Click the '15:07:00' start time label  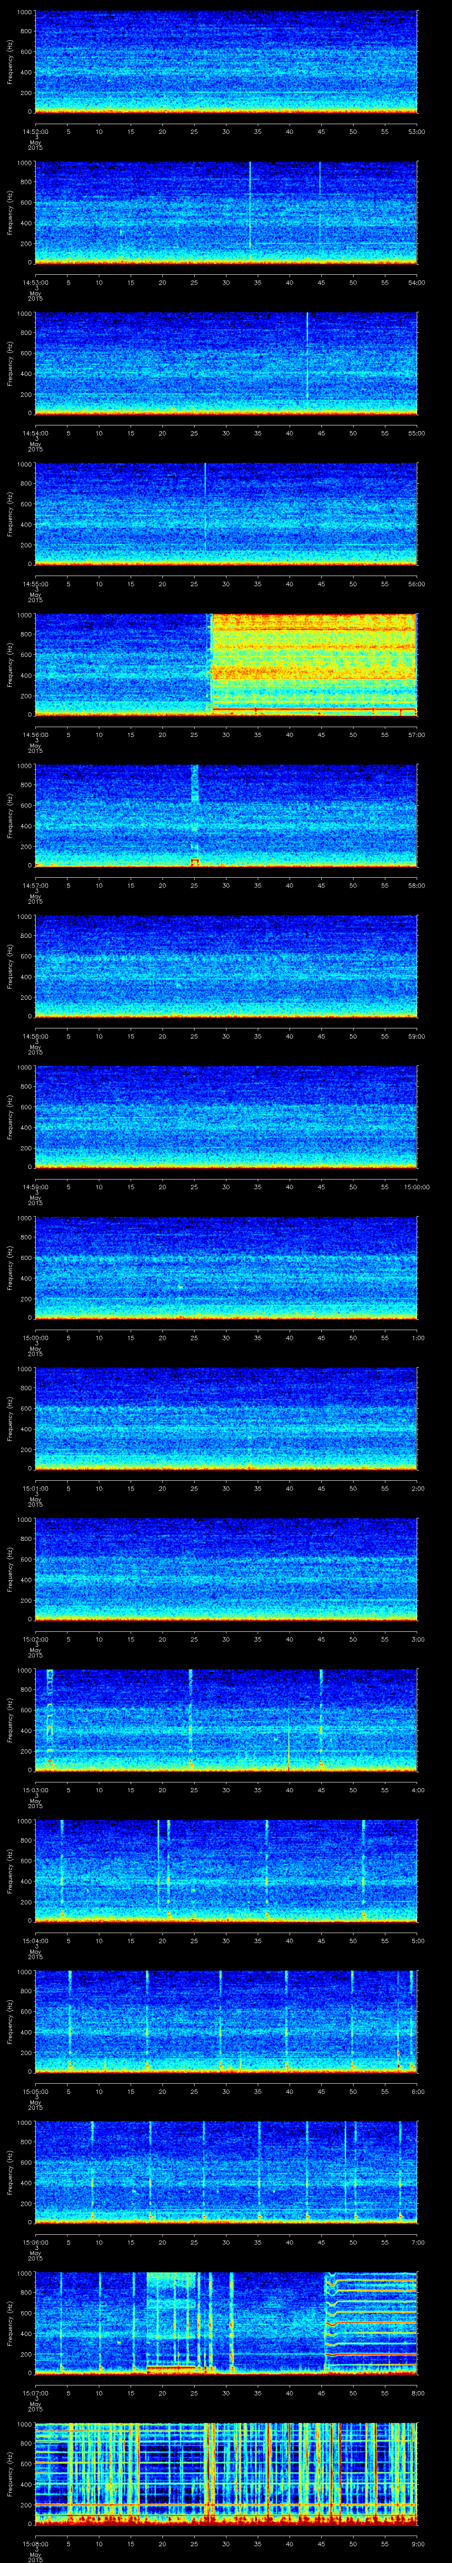[x=35, y=2393]
